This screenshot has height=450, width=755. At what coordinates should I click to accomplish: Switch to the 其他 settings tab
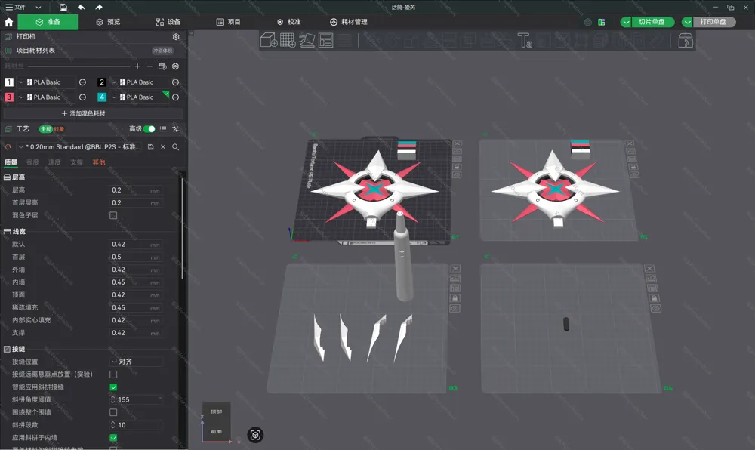coord(99,162)
